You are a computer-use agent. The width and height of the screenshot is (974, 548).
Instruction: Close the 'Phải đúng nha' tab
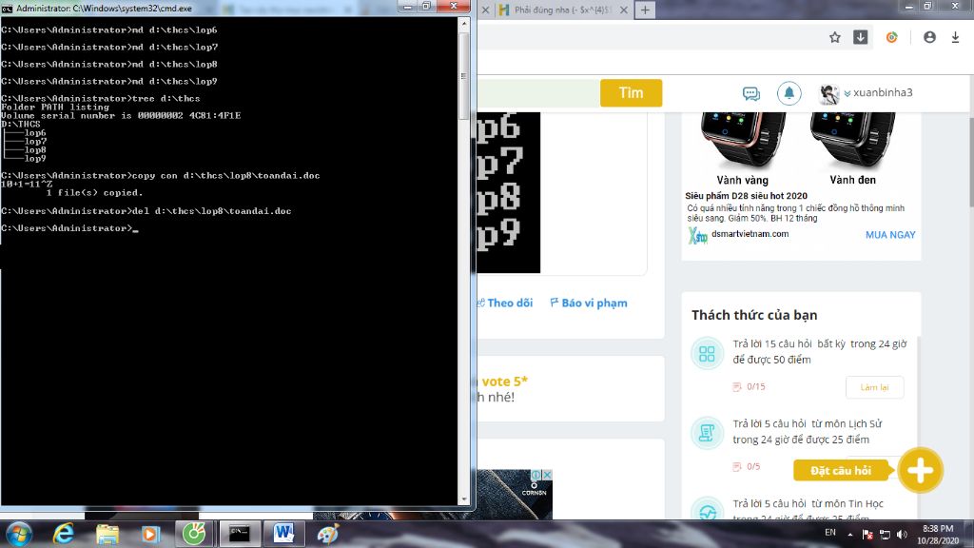click(x=624, y=10)
